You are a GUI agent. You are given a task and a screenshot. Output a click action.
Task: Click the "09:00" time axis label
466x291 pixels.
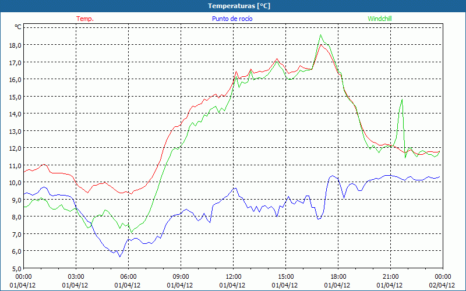point(181,277)
